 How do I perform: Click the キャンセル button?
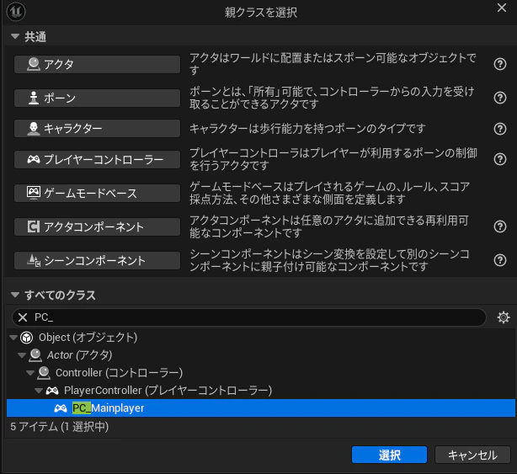click(472, 455)
